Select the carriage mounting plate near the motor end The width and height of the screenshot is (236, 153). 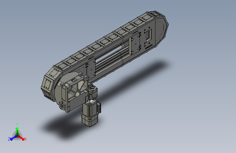pyautogui.click(x=91, y=68)
